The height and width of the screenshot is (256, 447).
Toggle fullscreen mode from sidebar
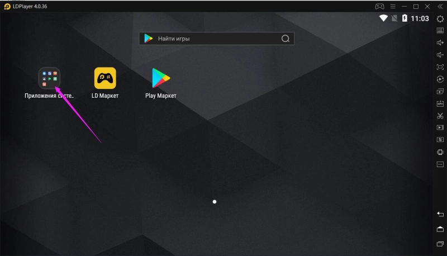pyautogui.click(x=440, y=67)
